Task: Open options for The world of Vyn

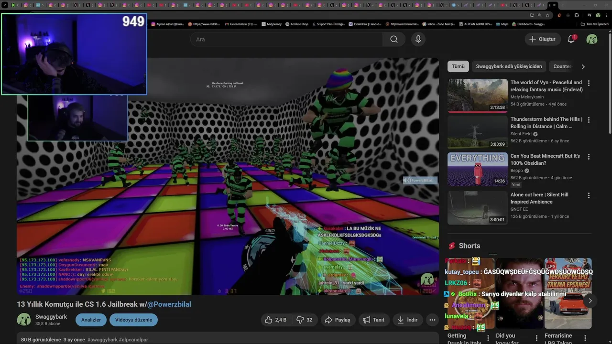Action: pos(589,83)
